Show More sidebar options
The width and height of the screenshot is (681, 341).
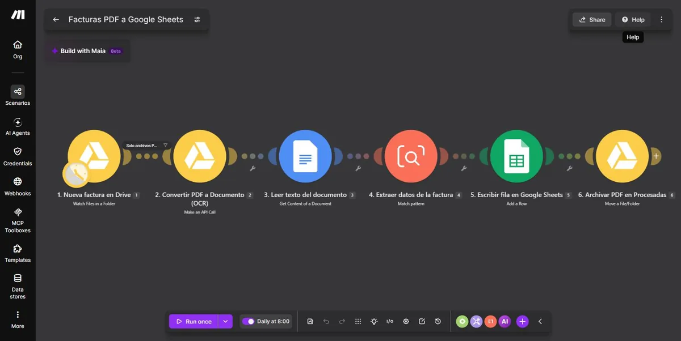point(18,319)
